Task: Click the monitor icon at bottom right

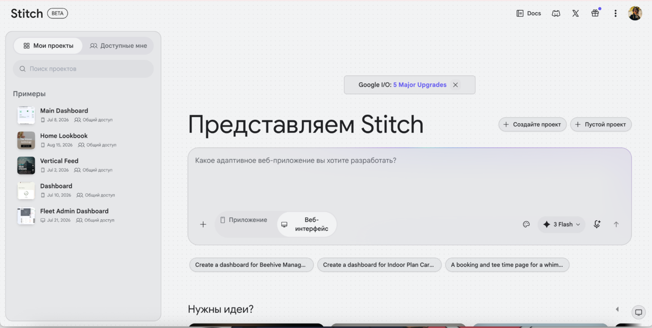Action: coord(639,312)
